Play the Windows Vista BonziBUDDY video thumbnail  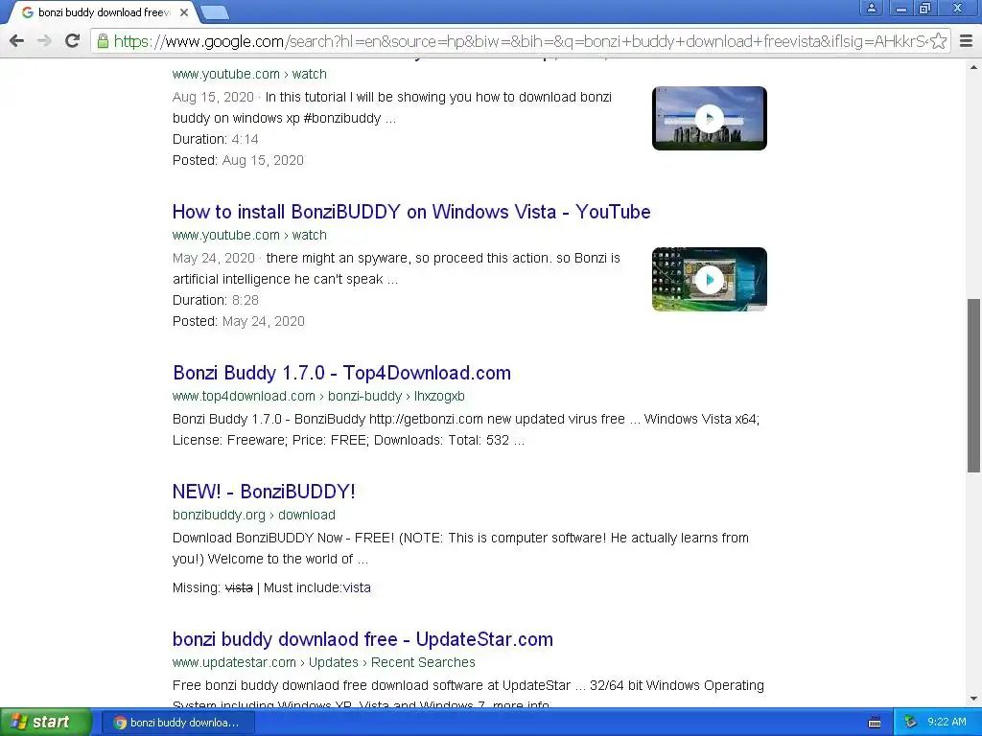tap(709, 279)
